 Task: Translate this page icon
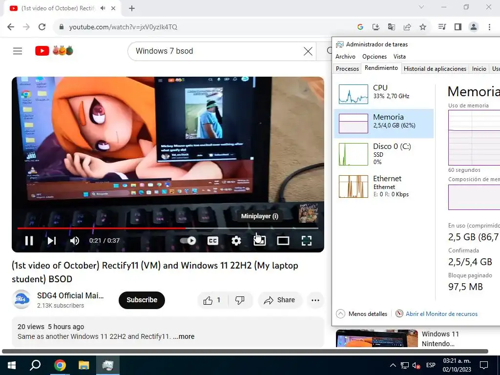tap(392, 27)
